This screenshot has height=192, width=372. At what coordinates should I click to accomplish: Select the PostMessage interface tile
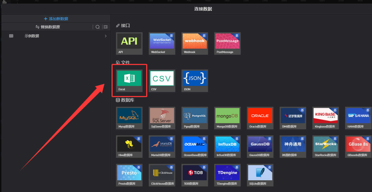tap(227, 44)
